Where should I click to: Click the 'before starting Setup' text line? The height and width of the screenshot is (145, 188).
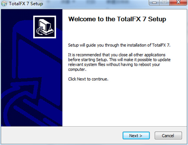[119, 60]
